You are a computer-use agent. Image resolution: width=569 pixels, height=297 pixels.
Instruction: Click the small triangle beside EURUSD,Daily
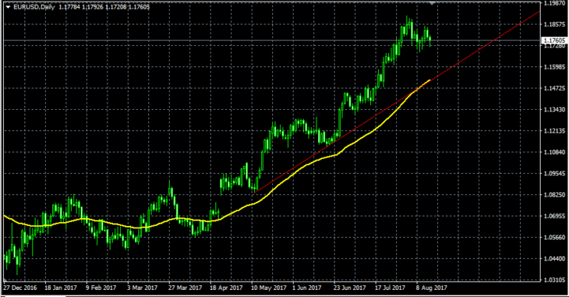coord(8,7)
